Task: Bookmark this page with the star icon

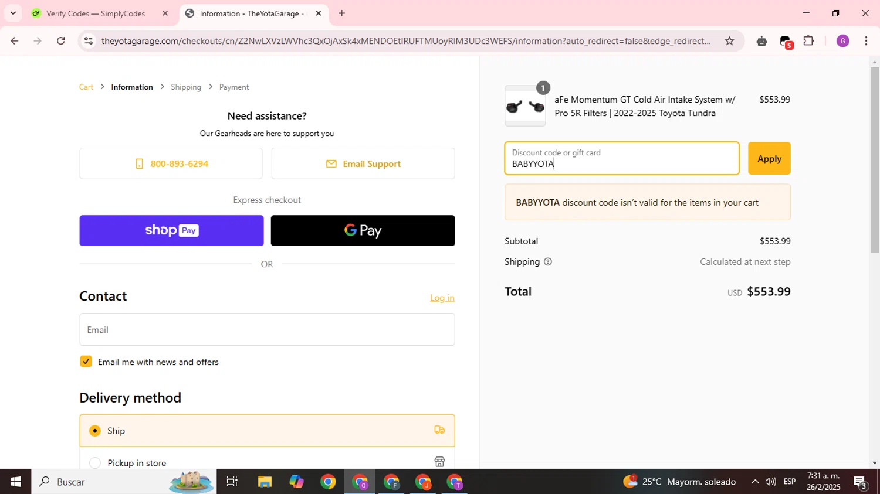Action: pyautogui.click(x=729, y=41)
